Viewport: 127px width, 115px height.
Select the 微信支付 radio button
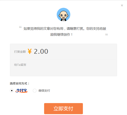(35, 91)
